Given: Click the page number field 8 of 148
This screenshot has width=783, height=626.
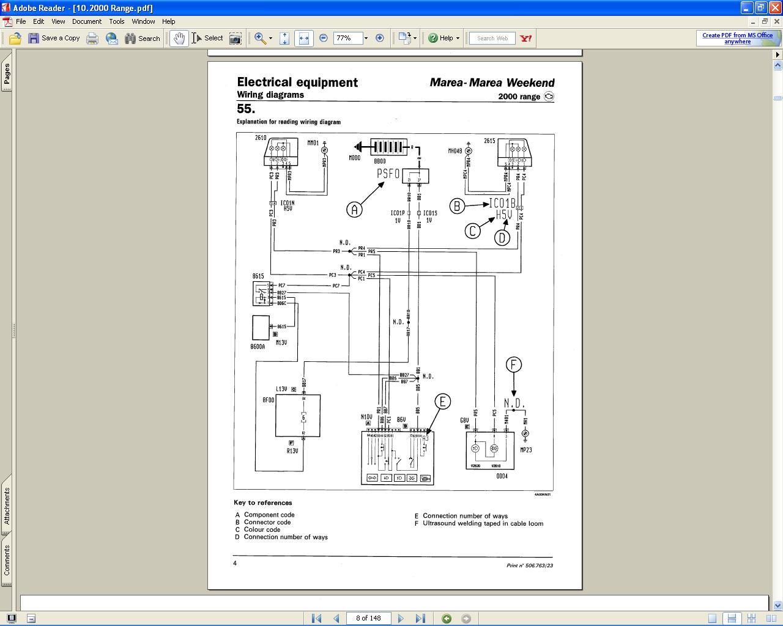Looking at the screenshot, I should tap(368, 618).
